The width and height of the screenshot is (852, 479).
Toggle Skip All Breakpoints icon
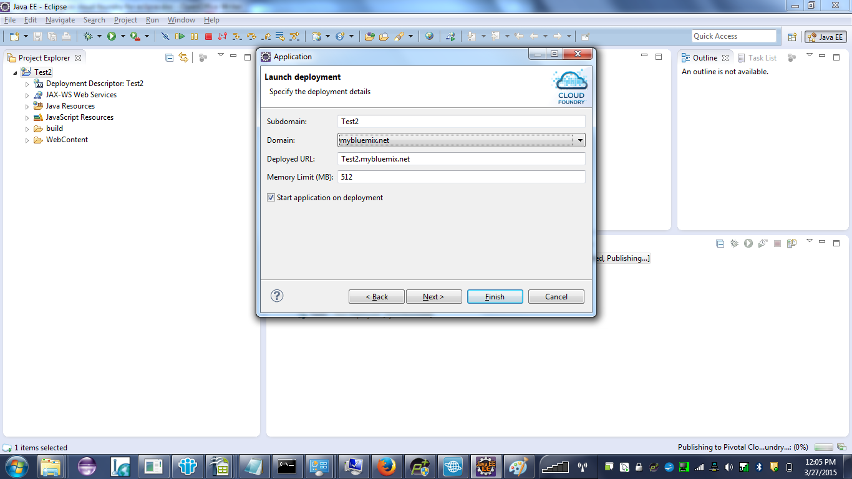(165, 36)
